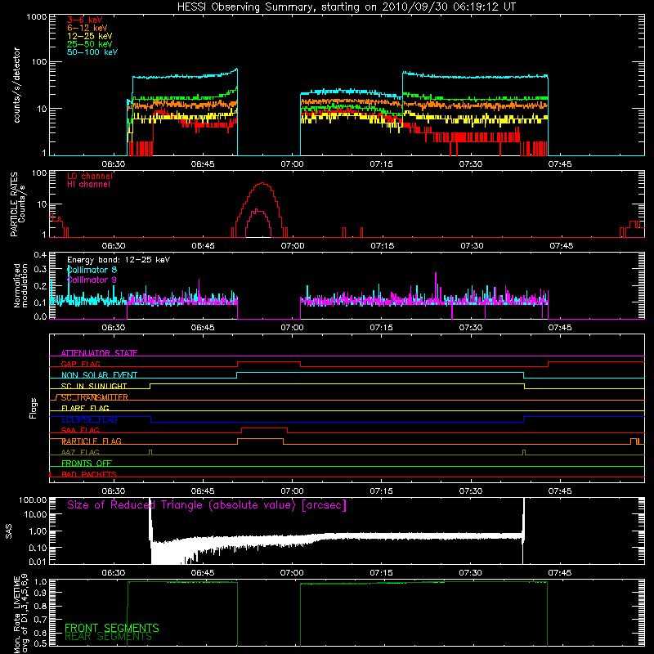This screenshot has height=654, width=654.
Task: Click the counts/s/detector axis label
Action: (17, 85)
